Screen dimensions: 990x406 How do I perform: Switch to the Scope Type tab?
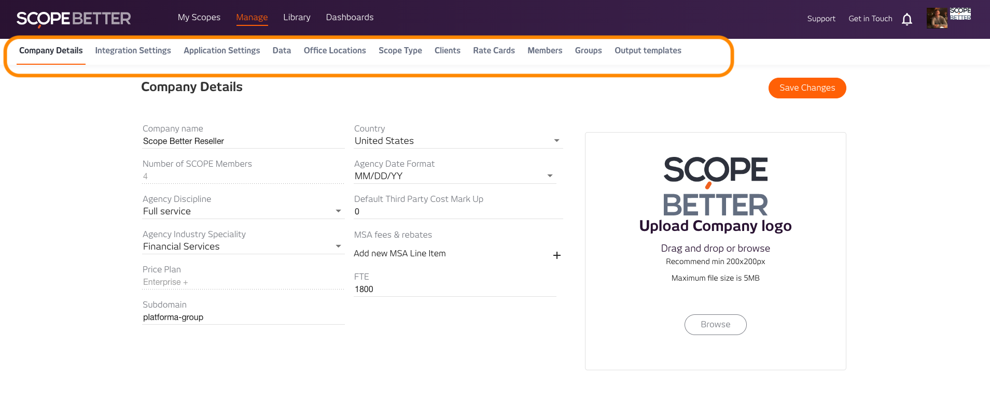click(400, 51)
